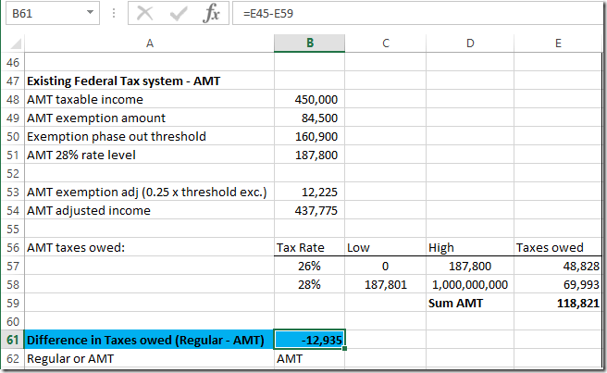Click the value 450,000

coord(316,100)
